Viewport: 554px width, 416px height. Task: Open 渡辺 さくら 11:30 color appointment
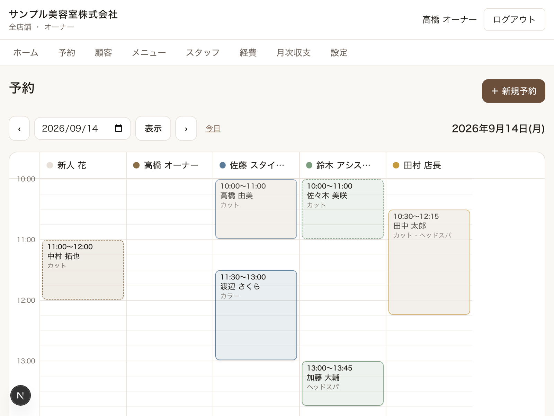coord(256,315)
